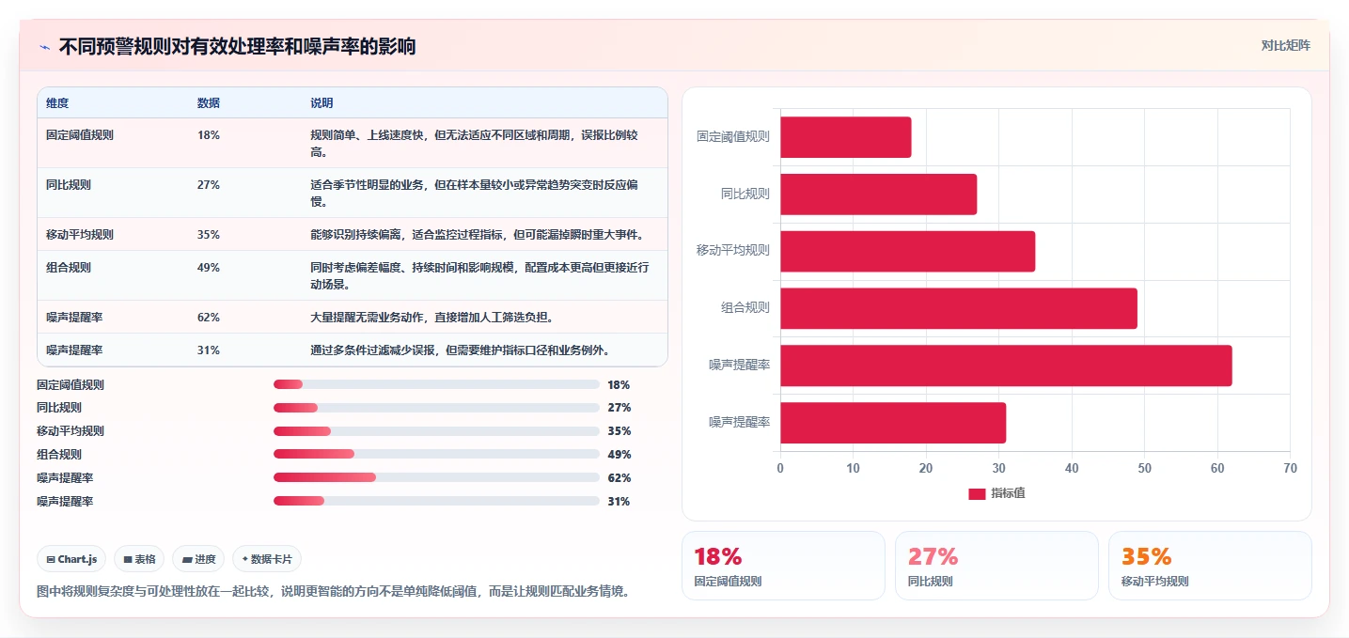Click the 31% cell in the table
Screen dimensions: 1349x638
click(x=209, y=350)
